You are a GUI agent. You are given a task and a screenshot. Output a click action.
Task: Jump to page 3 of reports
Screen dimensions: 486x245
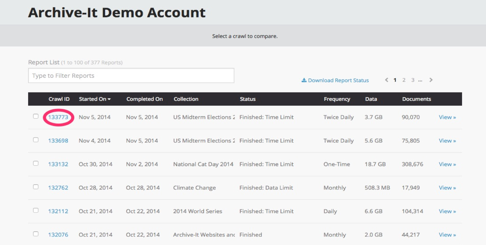pyautogui.click(x=413, y=80)
